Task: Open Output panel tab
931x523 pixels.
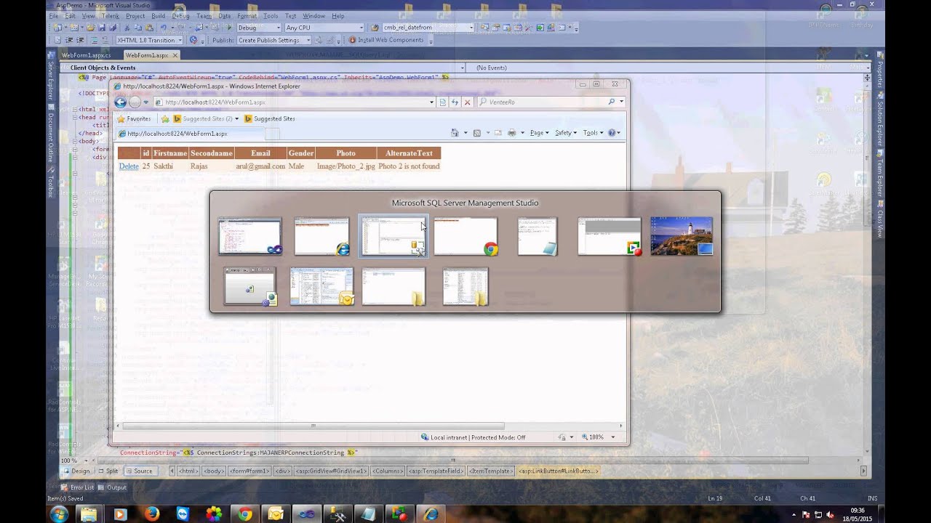Action: (112, 487)
